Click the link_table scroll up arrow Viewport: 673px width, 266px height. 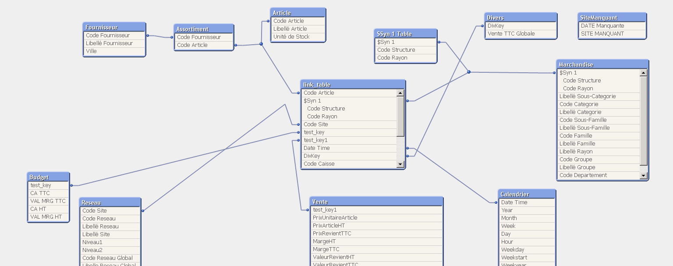point(400,93)
